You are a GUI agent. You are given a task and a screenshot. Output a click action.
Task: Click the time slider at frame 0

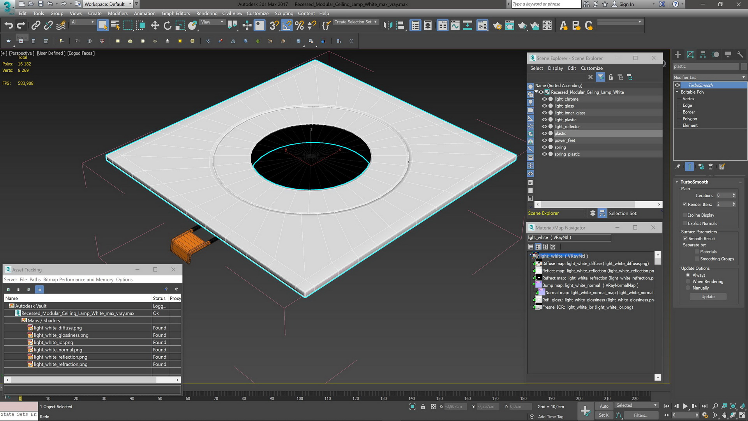[20, 398]
